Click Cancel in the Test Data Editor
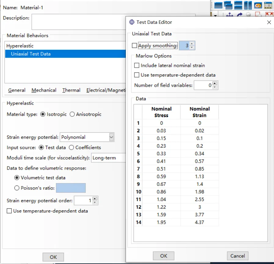The image size is (274, 264). [x=238, y=256]
